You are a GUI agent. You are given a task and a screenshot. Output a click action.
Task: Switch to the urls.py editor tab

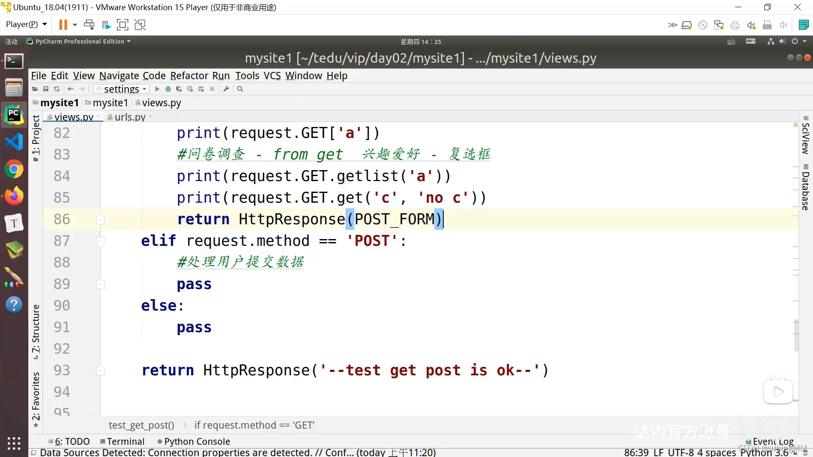pos(130,117)
